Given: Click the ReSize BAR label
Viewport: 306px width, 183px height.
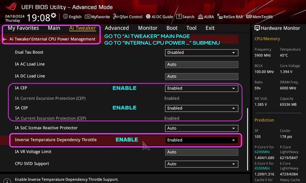Looking at the screenshot, I should point(233,17).
